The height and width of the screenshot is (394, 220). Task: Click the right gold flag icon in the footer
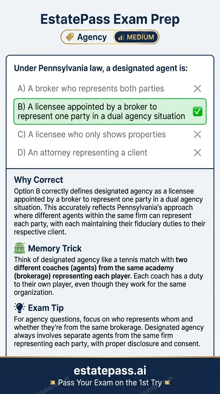[167, 383]
